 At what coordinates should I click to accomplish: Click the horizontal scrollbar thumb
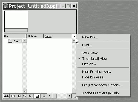[x=55, y=96]
